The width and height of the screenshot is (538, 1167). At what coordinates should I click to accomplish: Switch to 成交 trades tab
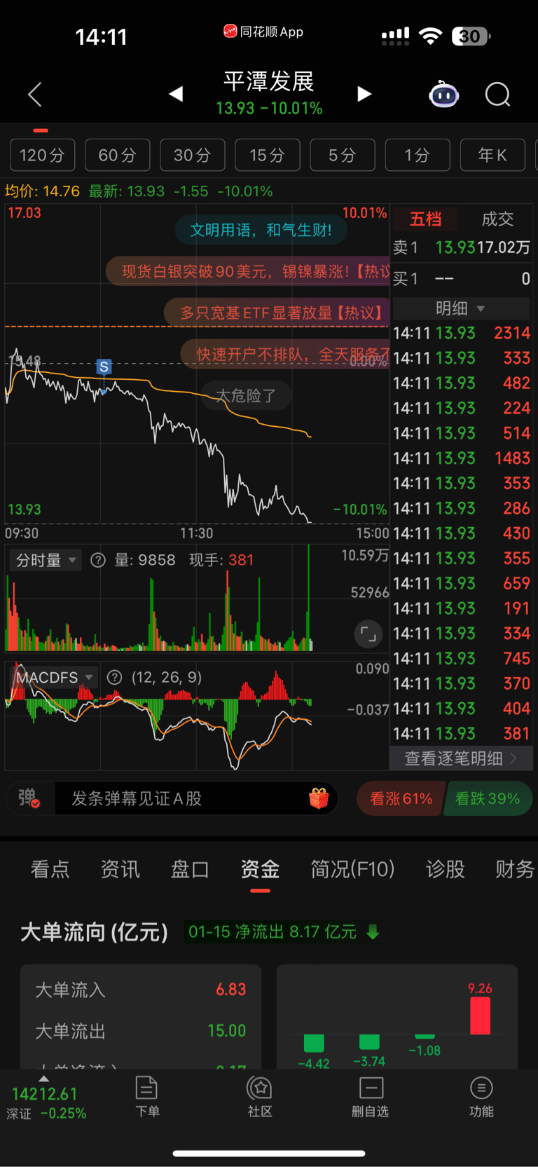[497, 219]
